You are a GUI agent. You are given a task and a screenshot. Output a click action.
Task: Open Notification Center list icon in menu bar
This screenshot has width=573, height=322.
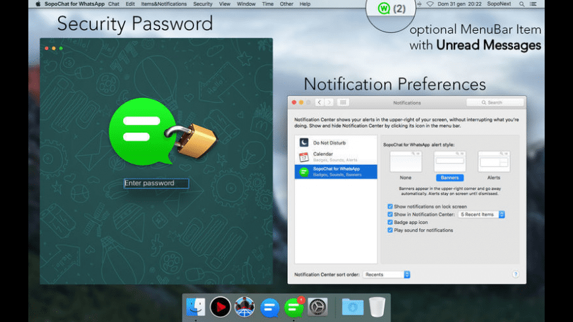[x=533, y=4]
